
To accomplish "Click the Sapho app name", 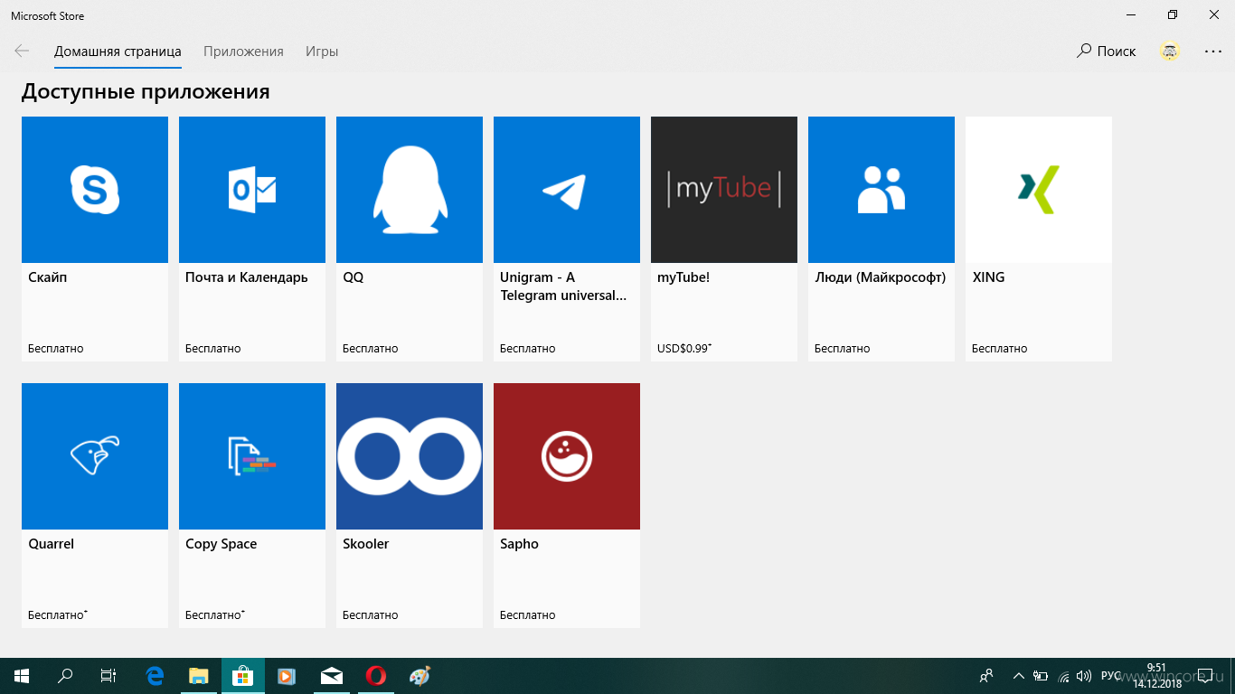I will (x=520, y=544).
